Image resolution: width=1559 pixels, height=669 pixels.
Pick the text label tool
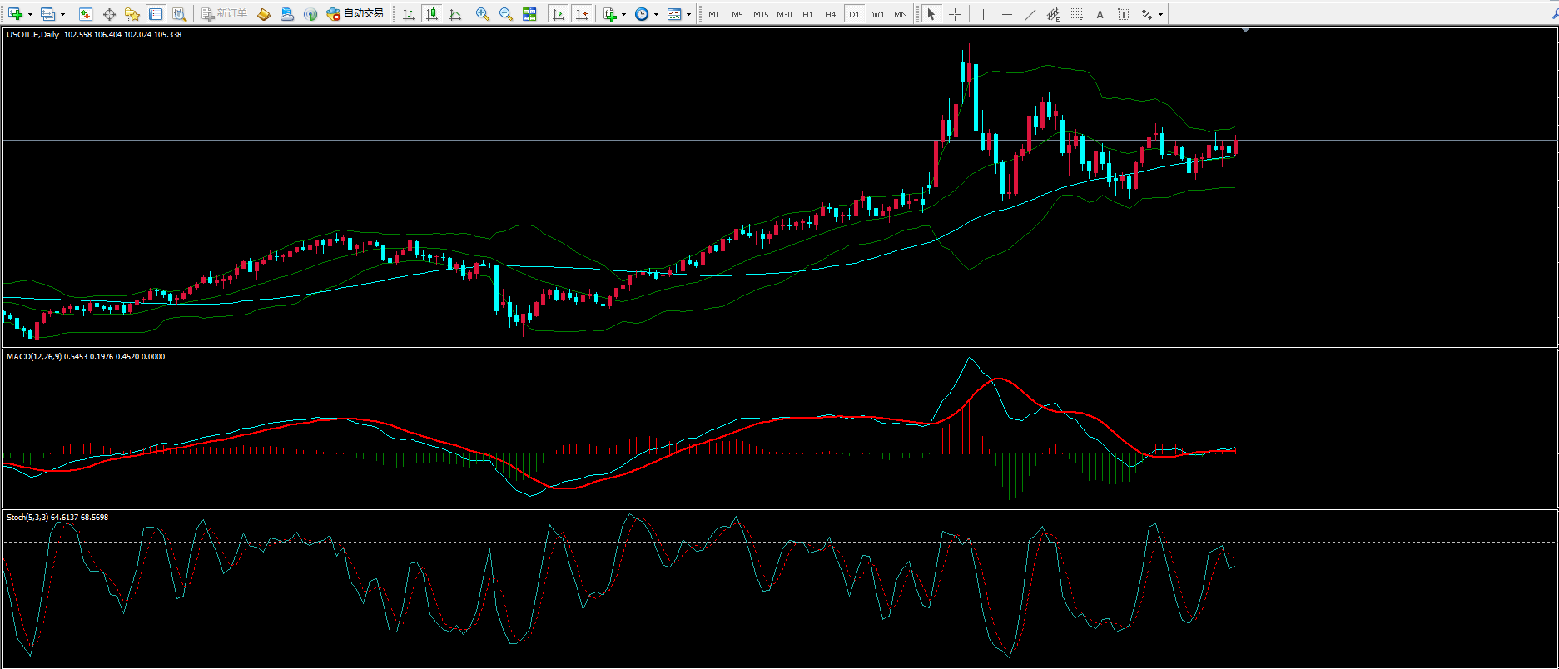(x=1100, y=14)
